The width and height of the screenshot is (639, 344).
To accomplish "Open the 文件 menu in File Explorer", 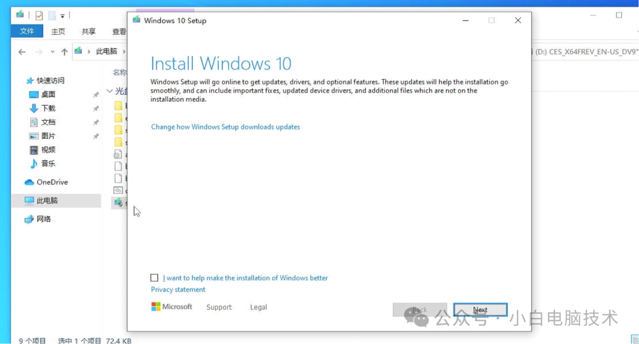I will [x=27, y=31].
